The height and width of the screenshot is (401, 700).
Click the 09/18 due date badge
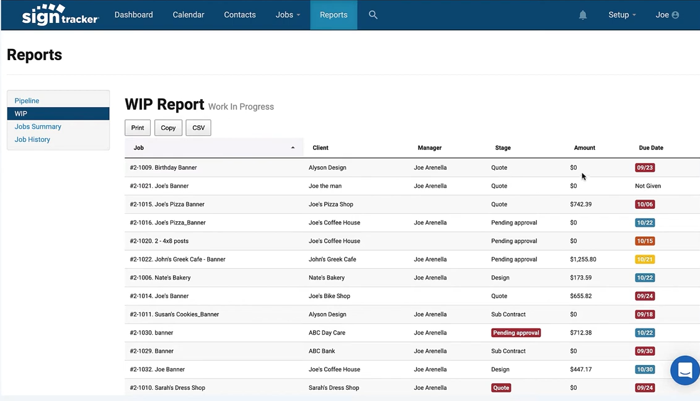pyautogui.click(x=645, y=314)
